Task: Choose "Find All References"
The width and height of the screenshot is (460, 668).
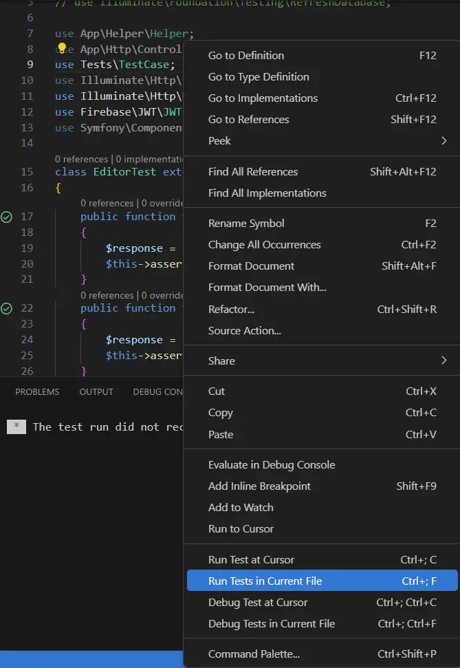Action: pos(253,171)
